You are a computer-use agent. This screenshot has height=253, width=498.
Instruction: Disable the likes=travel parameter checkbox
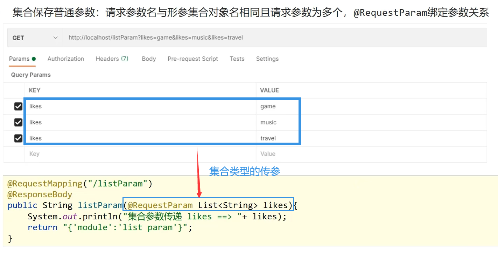point(18,138)
